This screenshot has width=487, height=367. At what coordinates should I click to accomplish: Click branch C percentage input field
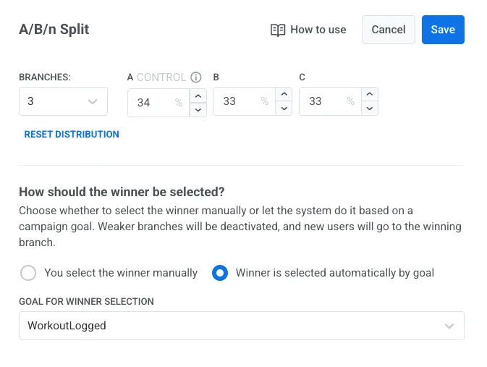click(x=326, y=101)
